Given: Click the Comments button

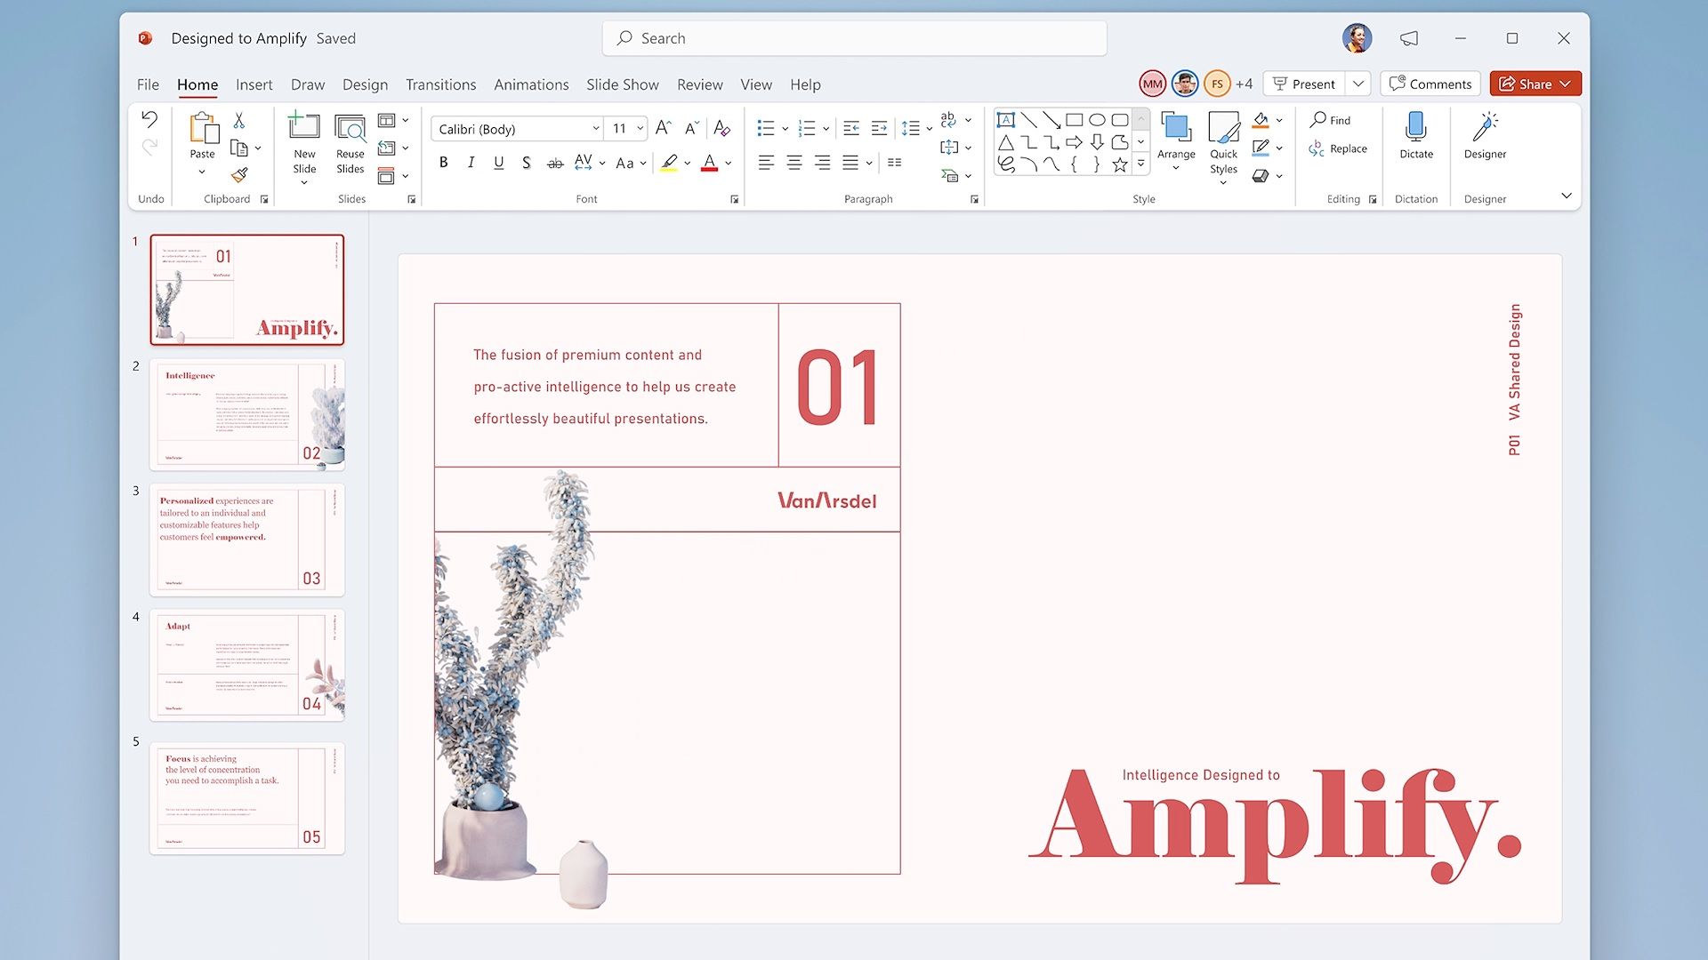Looking at the screenshot, I should click(x=1430, y=84).
